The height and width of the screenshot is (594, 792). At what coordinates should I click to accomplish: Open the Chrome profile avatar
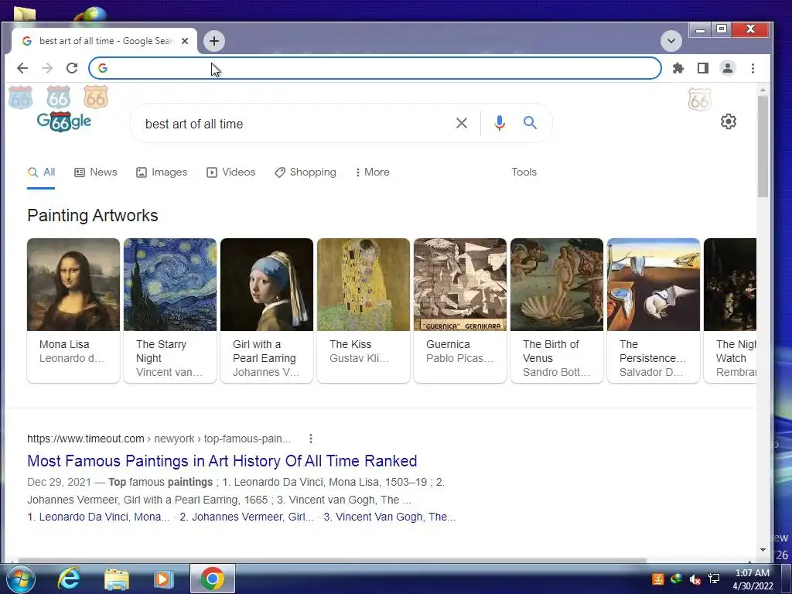point(727,68)
